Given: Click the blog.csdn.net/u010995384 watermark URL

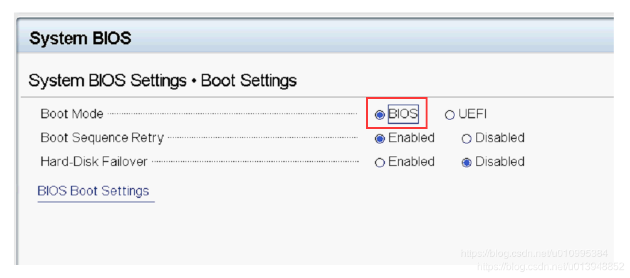Looking at the screenshot, I should (533, 254).
